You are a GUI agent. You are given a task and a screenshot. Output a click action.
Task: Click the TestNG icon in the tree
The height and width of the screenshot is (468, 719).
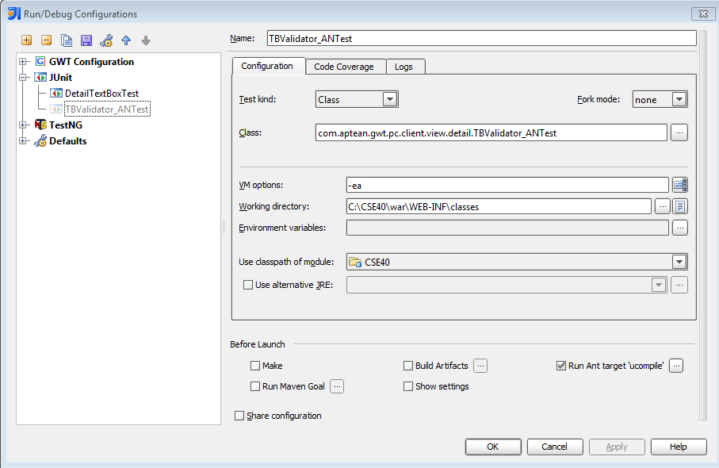40,125
